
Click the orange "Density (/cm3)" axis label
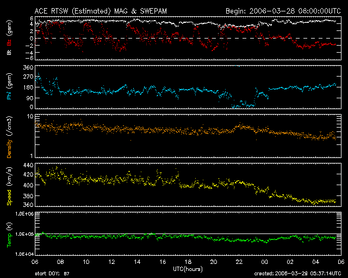click(9, 137)
